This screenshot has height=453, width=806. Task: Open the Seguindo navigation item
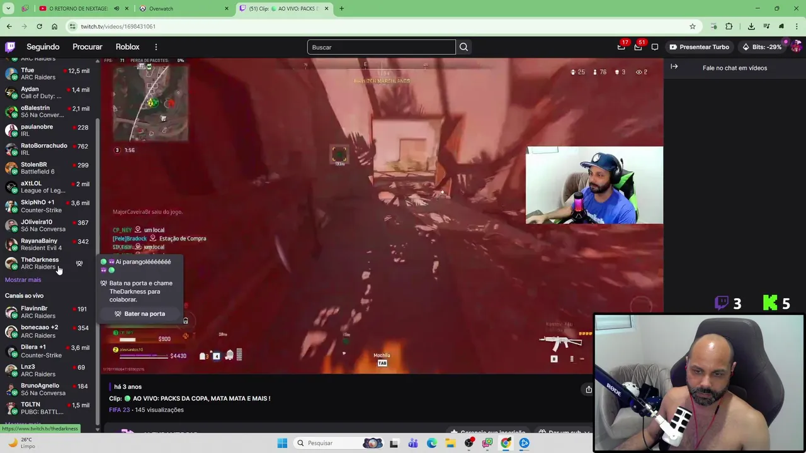(43, 47)
